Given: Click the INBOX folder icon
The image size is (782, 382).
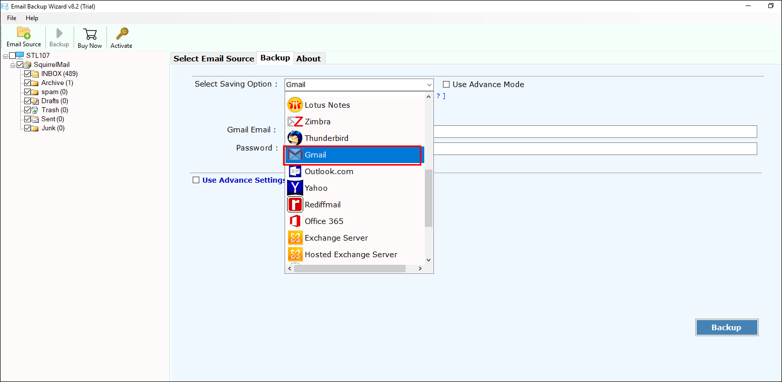Looking at the screenshot, I should [35, 73].
